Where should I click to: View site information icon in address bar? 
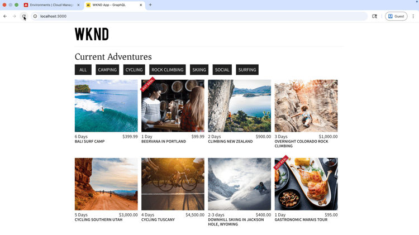(x=35, y=16)
